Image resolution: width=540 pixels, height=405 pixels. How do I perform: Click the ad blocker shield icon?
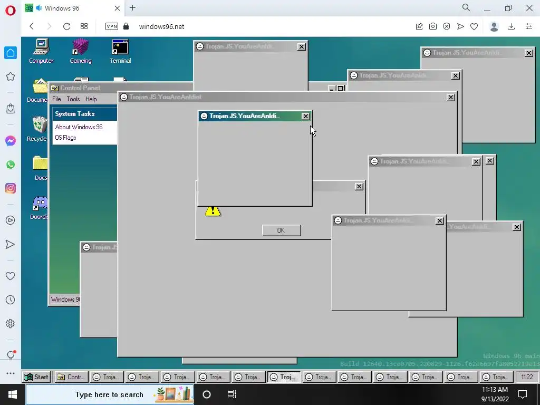[x=447, y=26]
